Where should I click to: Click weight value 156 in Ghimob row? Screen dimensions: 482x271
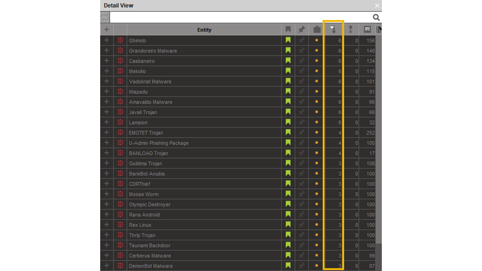[371, 40]
